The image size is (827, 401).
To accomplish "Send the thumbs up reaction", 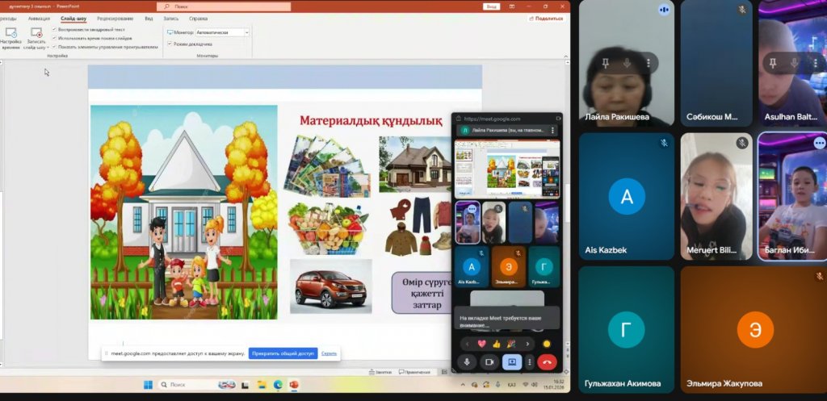I will pyautogui.click(x=497, y=344).
